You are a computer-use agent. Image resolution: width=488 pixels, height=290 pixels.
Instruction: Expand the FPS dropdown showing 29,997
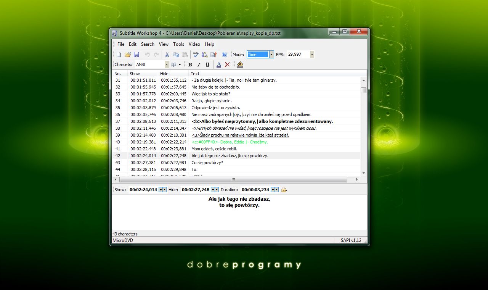[312, 55]
